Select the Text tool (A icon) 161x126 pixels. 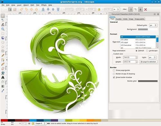coord(3,77)
